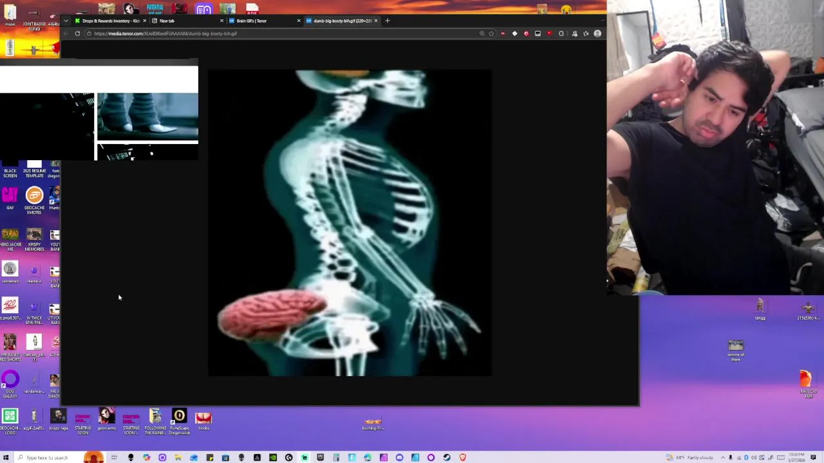Open a new browser tab with plus button
The image size is (824, 463).
click(x=387, y=21)
